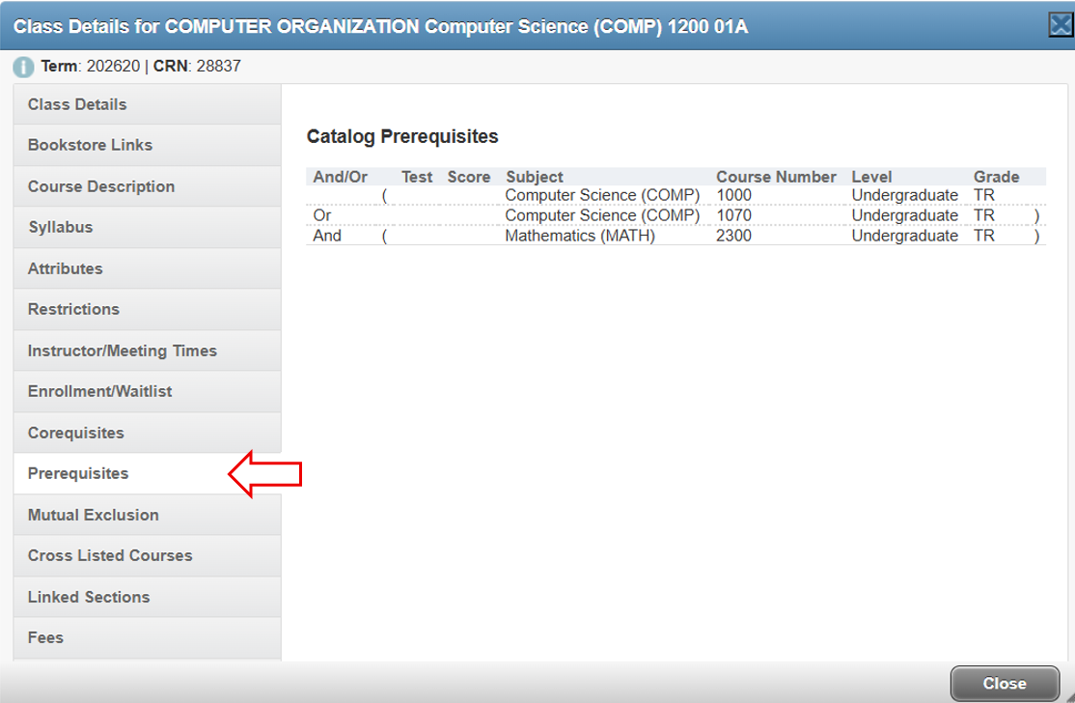Click the info icon beside Term
The height and width of the screenshot is (703, 1075).
pos(24,68)
